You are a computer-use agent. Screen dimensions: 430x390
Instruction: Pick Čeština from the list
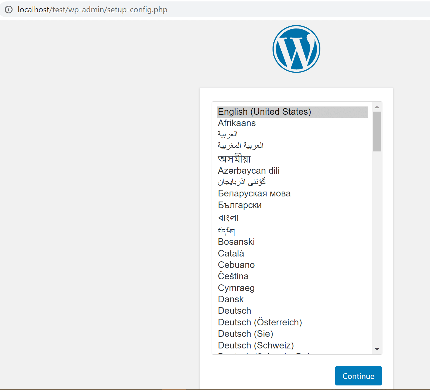tap(292, 276)
